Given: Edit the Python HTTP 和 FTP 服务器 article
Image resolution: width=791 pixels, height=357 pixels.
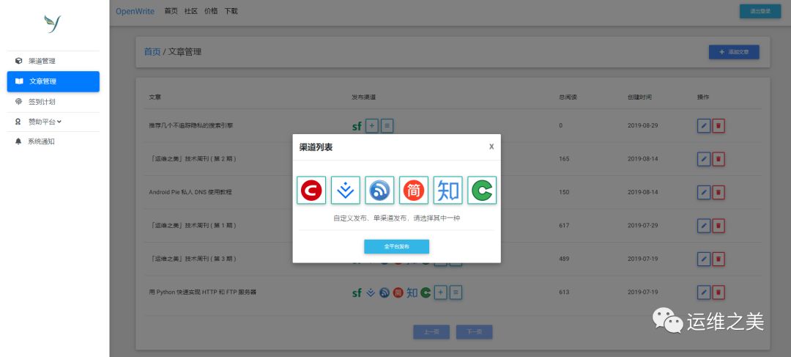Looking at the screenshot, I should (x=703, y=292).
